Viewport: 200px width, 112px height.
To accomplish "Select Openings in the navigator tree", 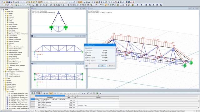I will [x=12, y=23].
